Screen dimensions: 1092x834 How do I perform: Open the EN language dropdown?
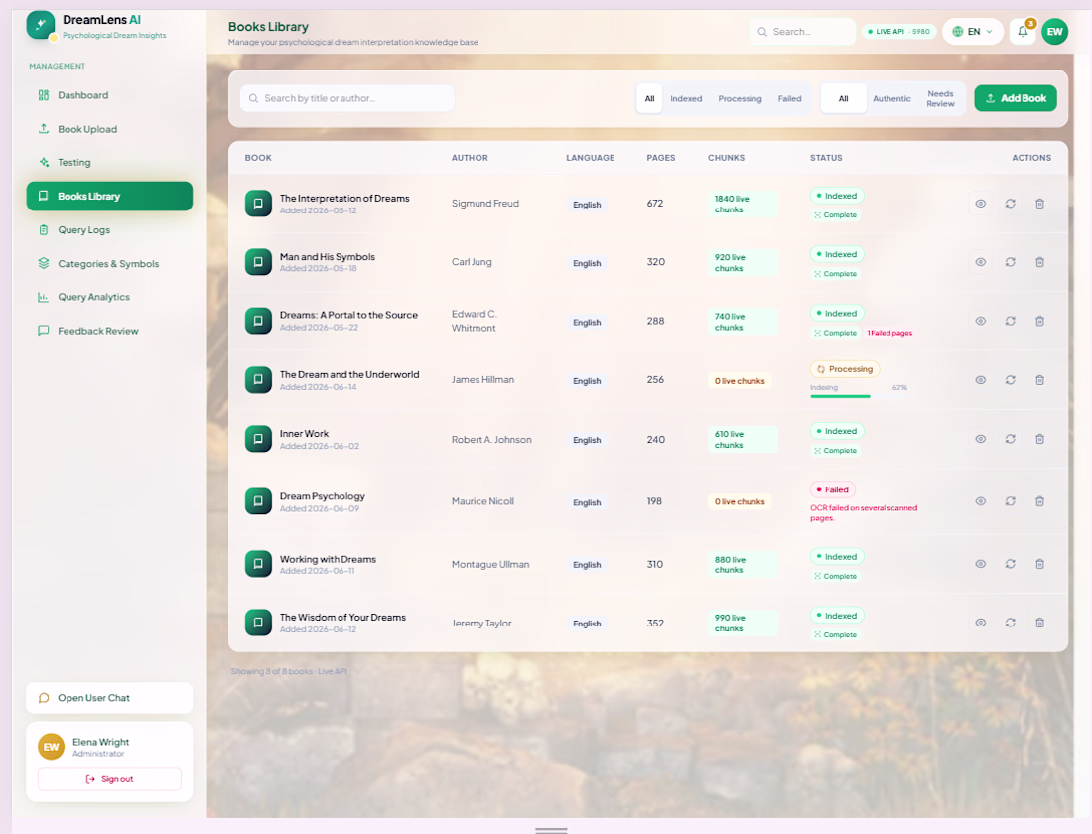[x=972, y=32]
